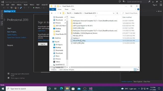The height and width of the screenshot is (91, 163).
Task: Uncheck Show page on startup
Action: click(x=8, y=78)
